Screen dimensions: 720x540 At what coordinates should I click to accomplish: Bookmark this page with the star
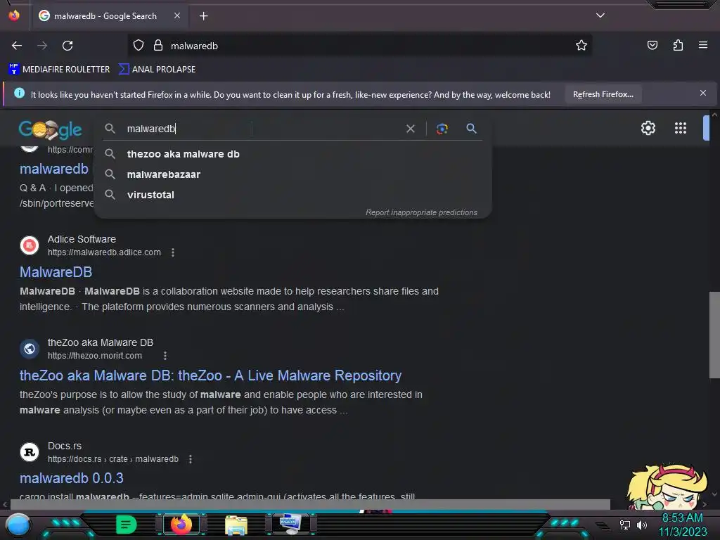pyautogui.click(x=581, y=46)
